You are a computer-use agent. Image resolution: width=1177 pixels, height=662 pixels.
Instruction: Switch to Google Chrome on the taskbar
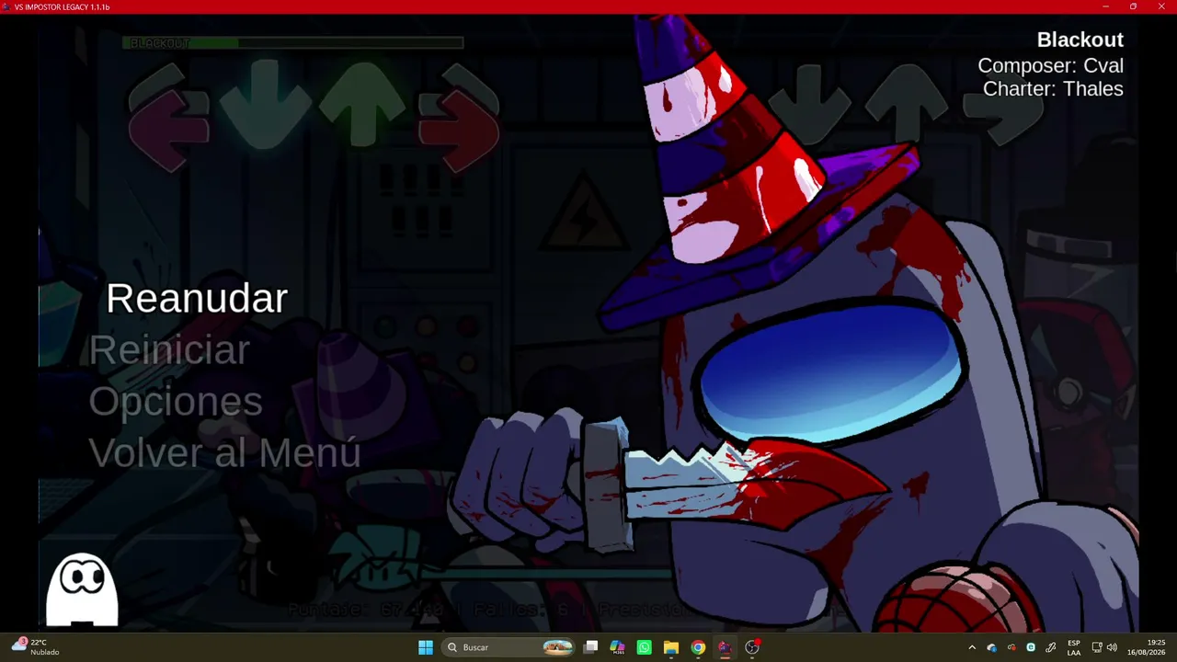pos(698,647)
